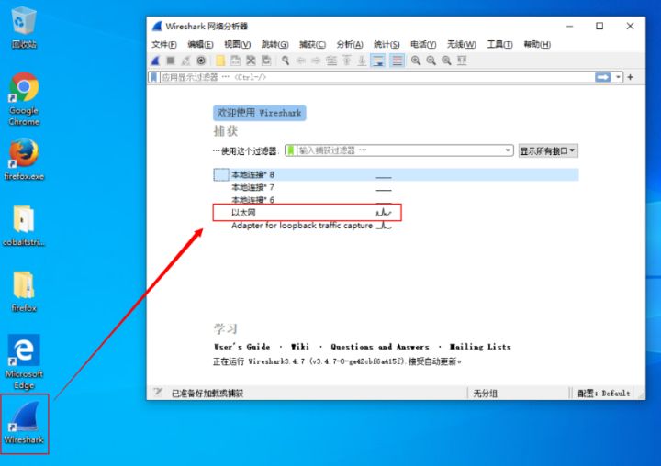Click the 配置: Default profile status entry

604,394
